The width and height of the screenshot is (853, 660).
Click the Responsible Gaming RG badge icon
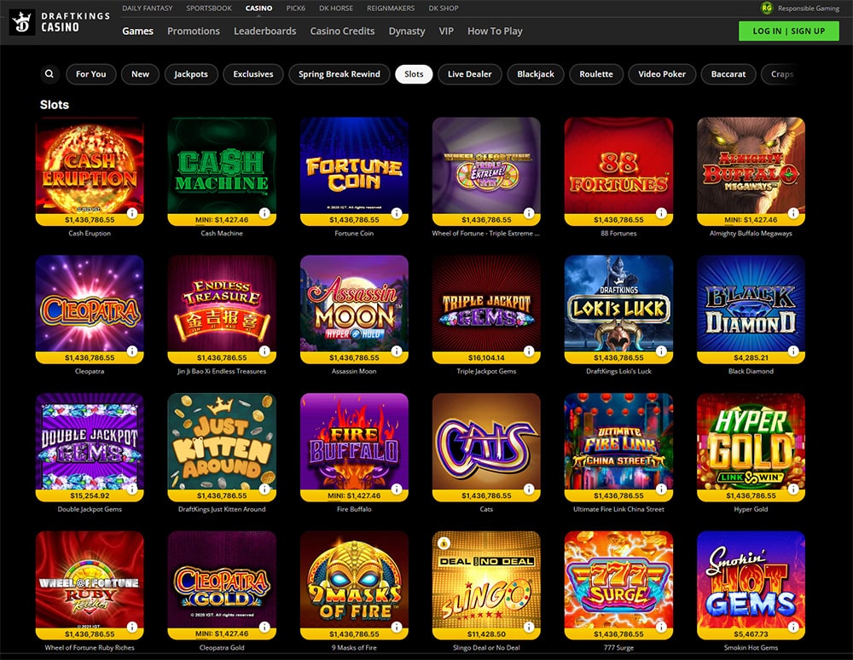pos(767,9)
